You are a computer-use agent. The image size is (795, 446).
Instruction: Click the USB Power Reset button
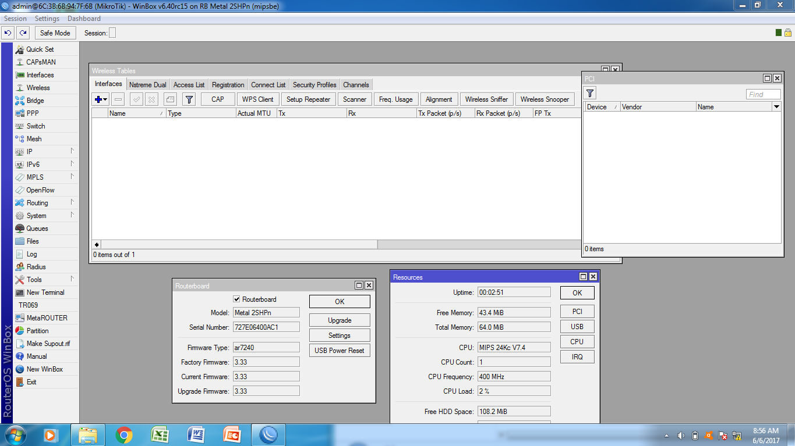pos(340,351)
